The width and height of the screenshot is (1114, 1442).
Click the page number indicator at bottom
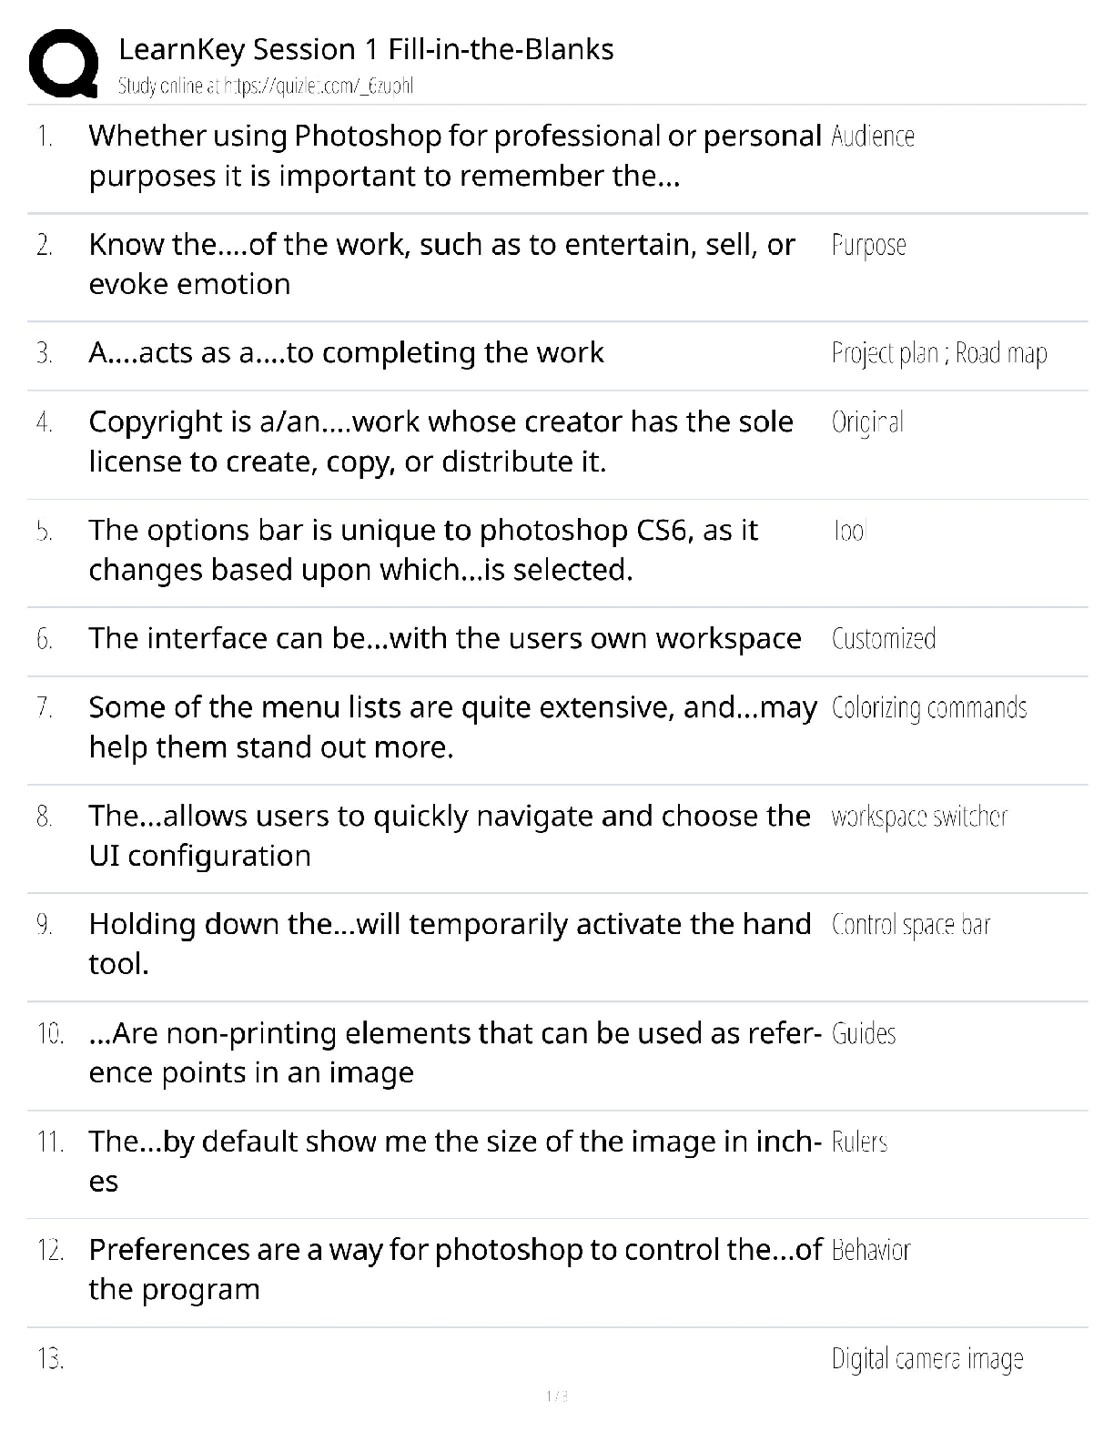click(x=556, y=1396)
